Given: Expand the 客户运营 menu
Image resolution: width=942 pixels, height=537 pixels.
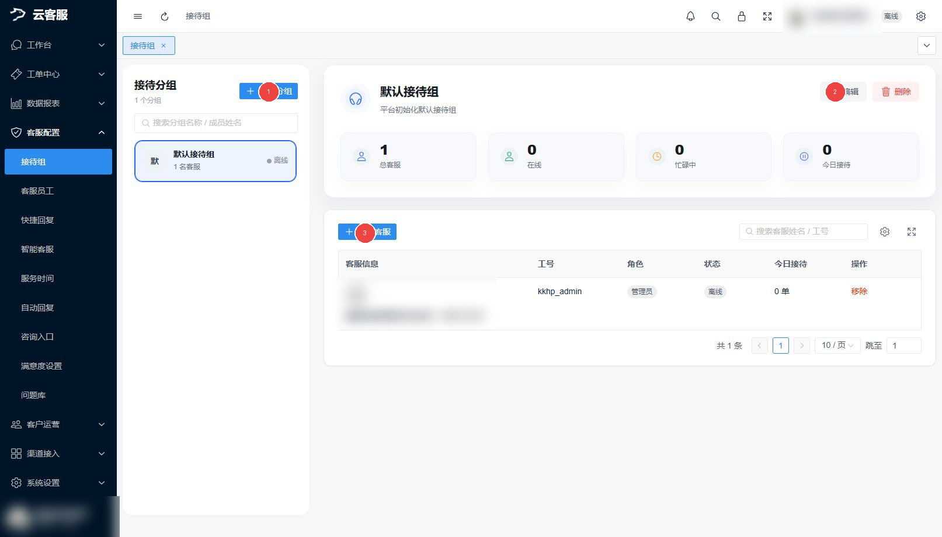Looking at the screenshot, I should 58,424.
